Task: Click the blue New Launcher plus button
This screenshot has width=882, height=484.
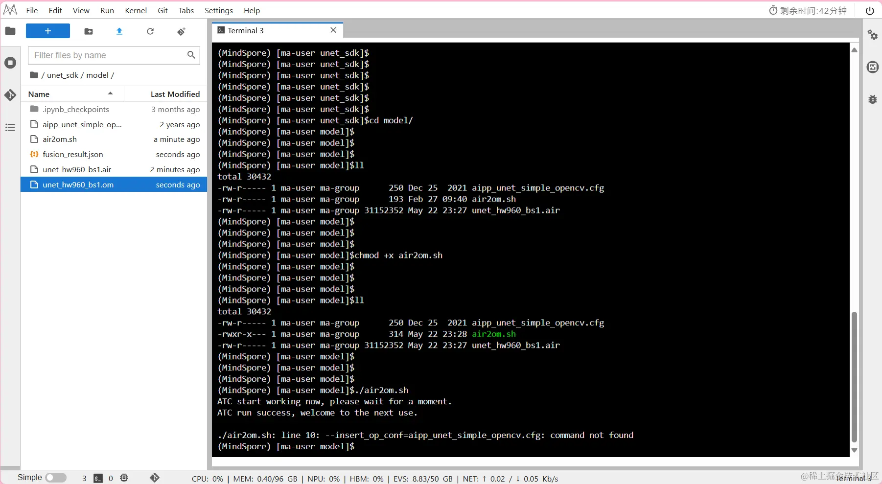Action: pos(48,31)
